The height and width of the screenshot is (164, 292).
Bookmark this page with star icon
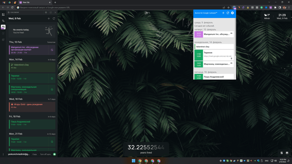[229, 8]
